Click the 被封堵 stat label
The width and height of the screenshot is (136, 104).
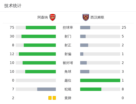point(68,63)
